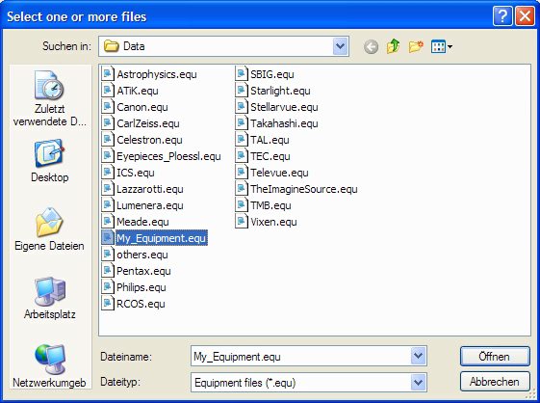Image resolution: width=540 pixels, height=403 pixels.
Task: Select TMB.equ file name
Action: tap(270, 205)
